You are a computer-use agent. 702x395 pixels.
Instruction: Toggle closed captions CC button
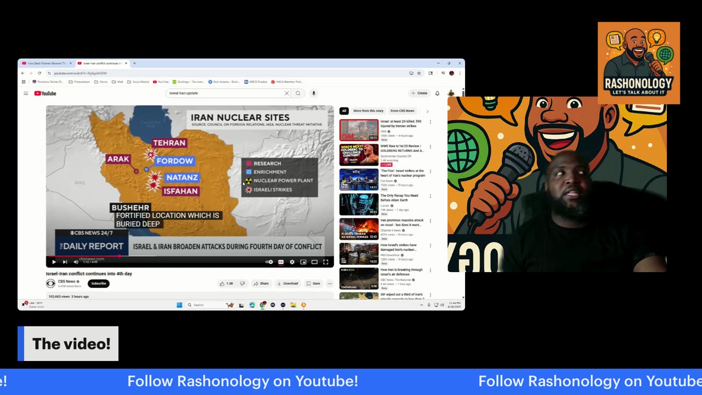[x=281, y=262]
